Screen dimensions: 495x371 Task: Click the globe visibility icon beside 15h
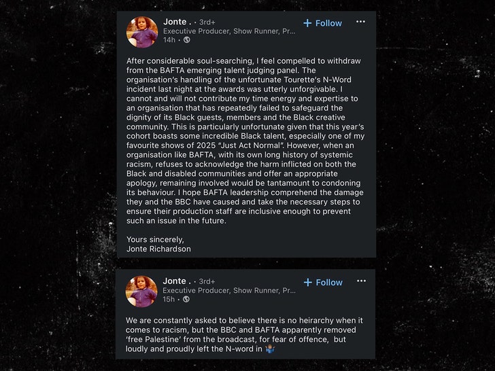186,300
